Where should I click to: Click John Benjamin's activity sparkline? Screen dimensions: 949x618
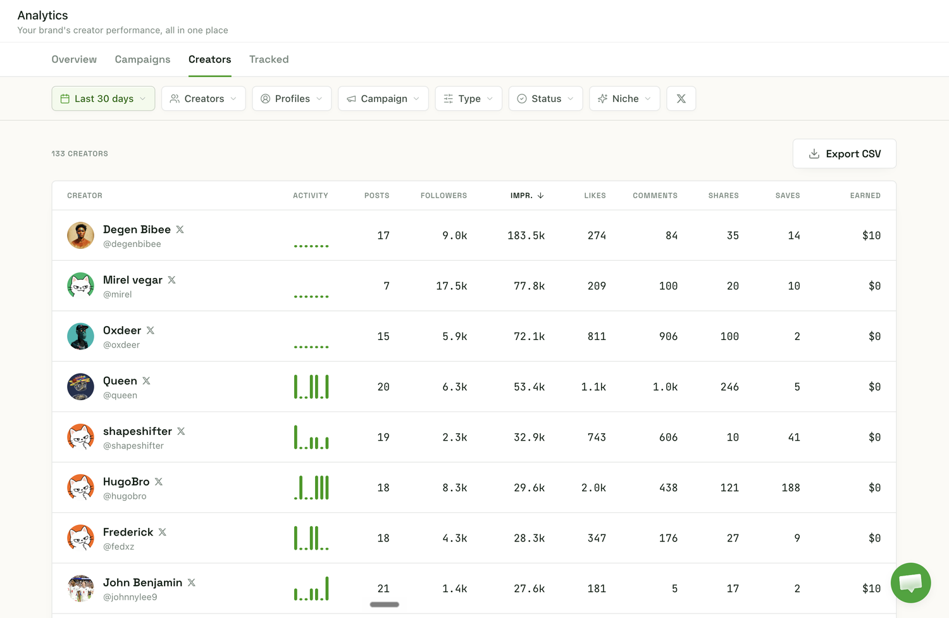311,589
